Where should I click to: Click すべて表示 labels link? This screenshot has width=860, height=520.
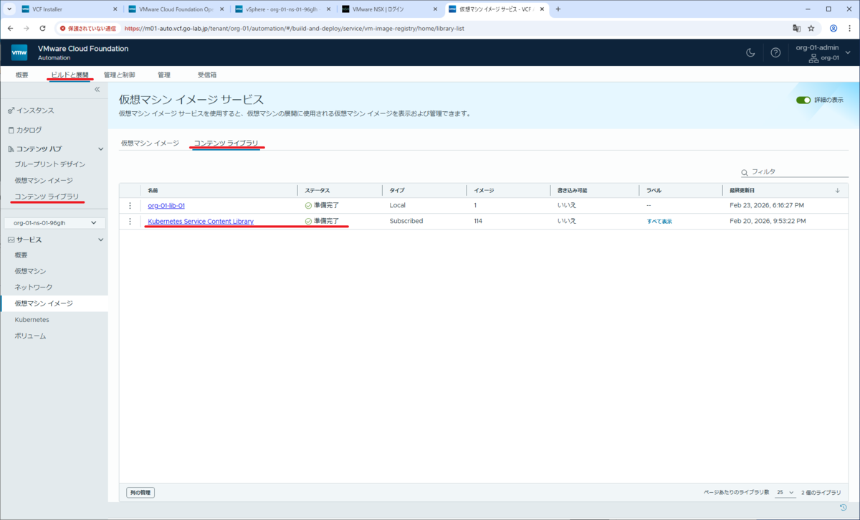pos(659,222)
